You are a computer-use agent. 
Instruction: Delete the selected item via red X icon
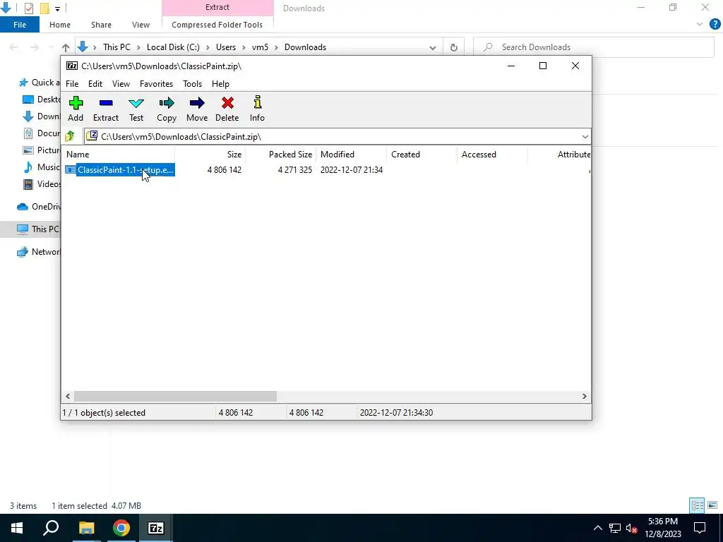click(x=227, y=109)
